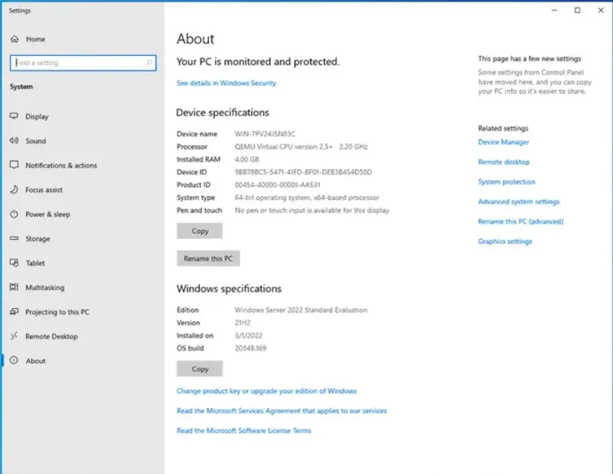Click the Sound speaker icon
613x474 pixels.
pos(14,141)
